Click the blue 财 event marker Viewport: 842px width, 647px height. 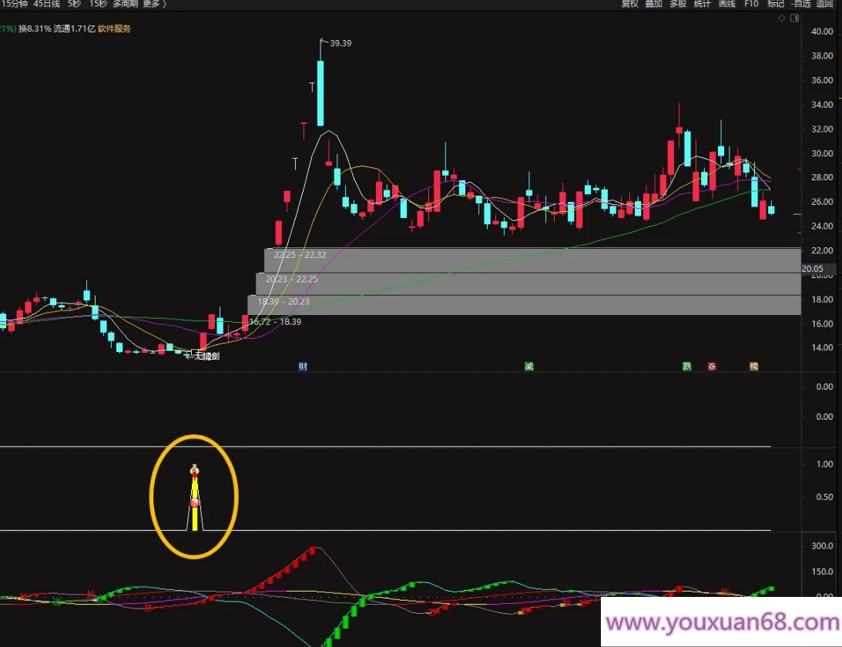point(304,367)
